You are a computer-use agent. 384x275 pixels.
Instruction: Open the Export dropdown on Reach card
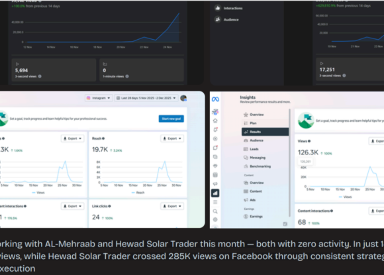(x=172, y=138)
